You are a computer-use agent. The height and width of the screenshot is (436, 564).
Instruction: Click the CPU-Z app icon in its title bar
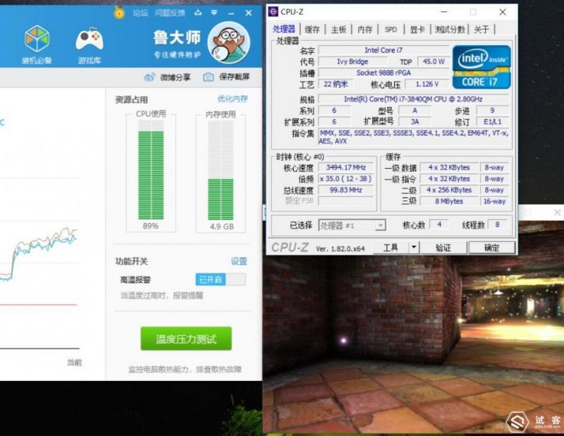[x=274, y=11]
